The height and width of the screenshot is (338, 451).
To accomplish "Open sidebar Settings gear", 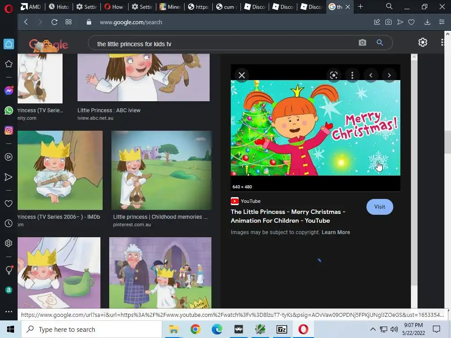I will coord(9,243).
